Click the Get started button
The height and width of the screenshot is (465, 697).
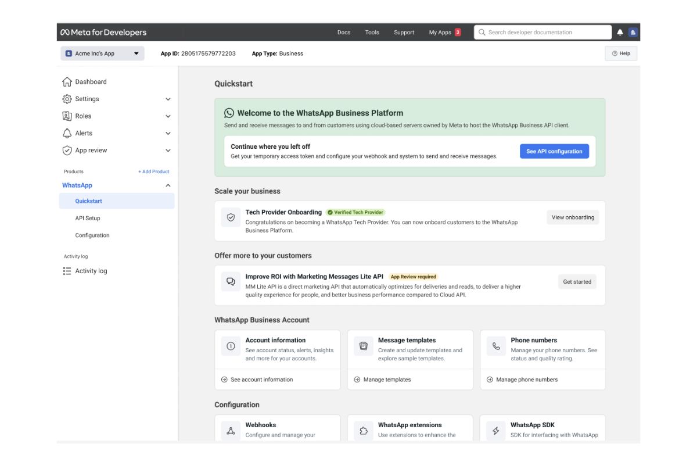[x=577, y=282]
